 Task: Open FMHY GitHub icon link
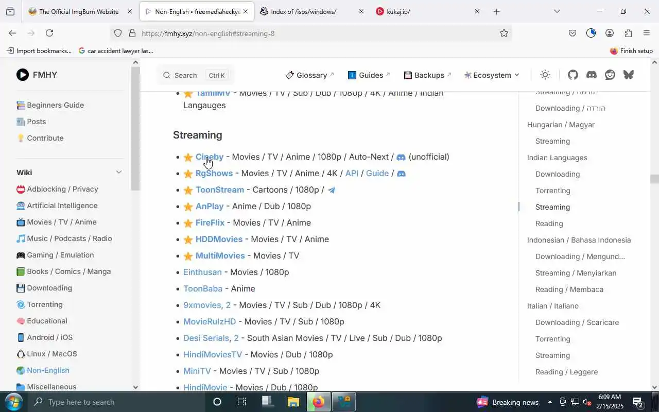[x=573, y=75]
